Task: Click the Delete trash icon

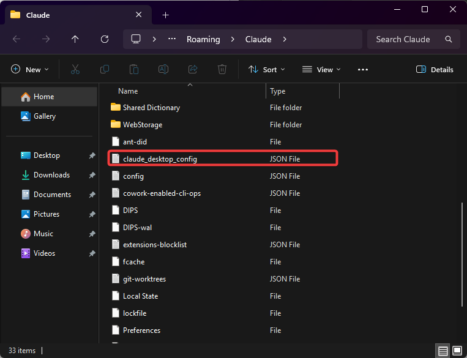Action: 222,69
